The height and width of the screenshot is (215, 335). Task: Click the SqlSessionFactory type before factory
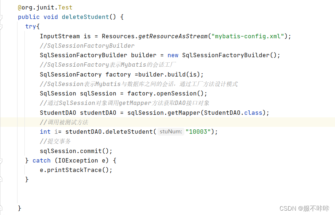(x=70, y=74)
